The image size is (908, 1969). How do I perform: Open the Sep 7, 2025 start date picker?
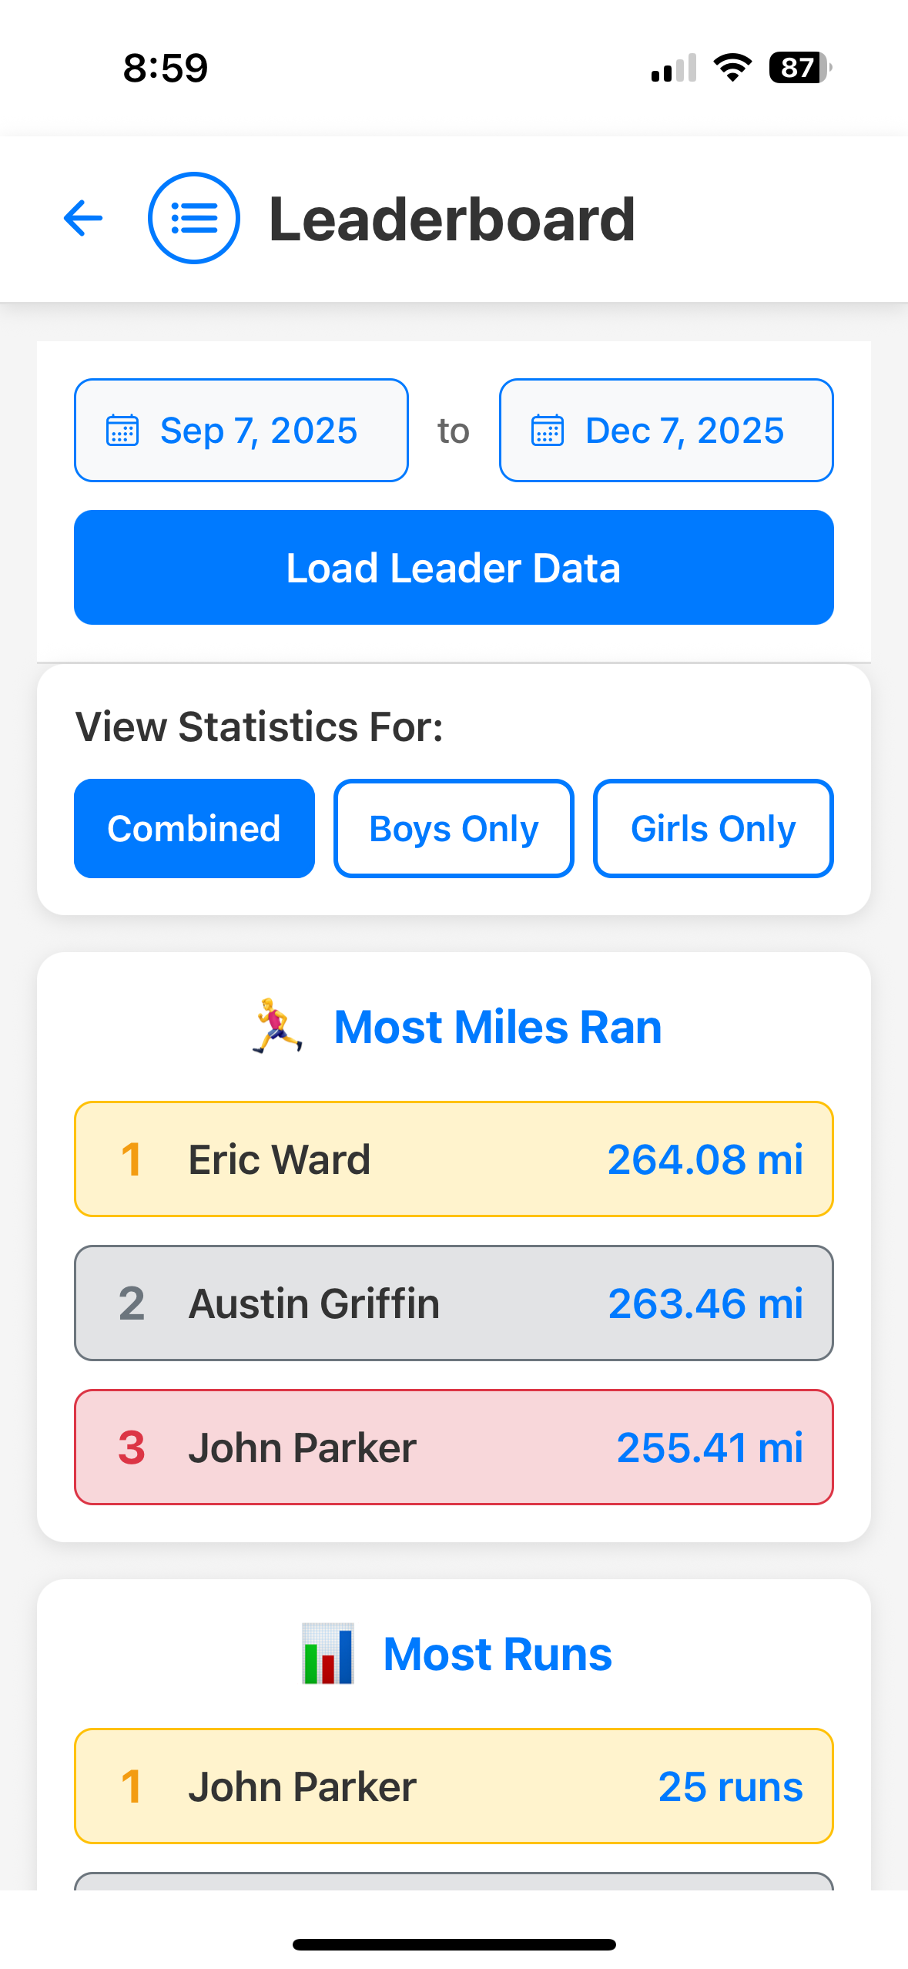click(x=241, y=431)
